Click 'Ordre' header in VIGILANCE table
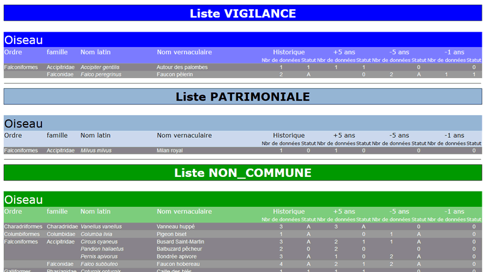This screenshot has height=272, width=483. pyautogui.click(x=13, y=52)
